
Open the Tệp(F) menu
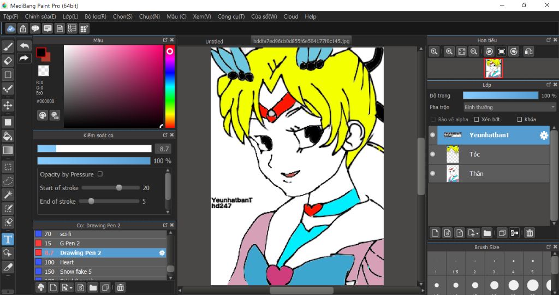(11, 16)
